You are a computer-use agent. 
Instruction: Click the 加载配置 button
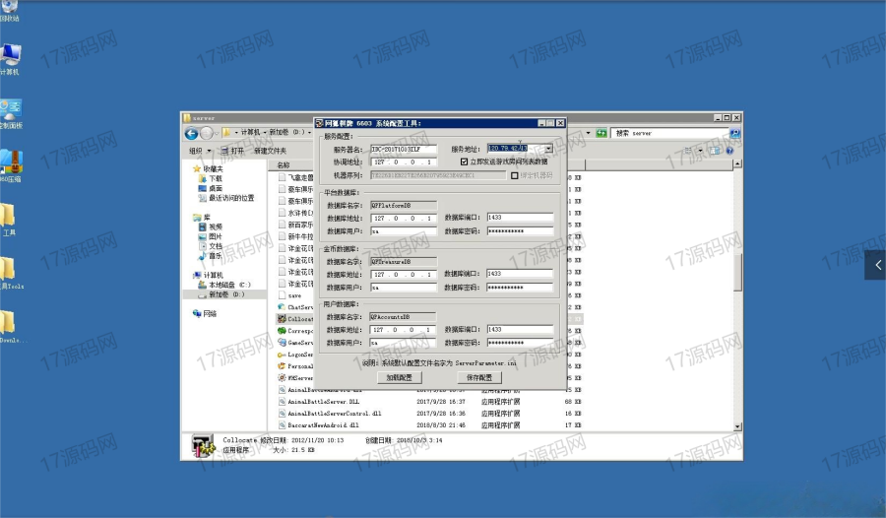pos(400,377)
